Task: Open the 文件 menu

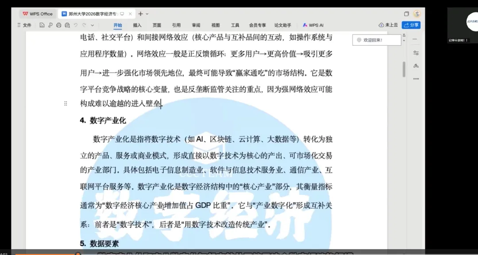Action: [25, 25]
